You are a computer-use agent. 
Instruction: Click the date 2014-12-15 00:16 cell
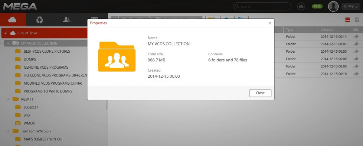(x=334, y=74)
